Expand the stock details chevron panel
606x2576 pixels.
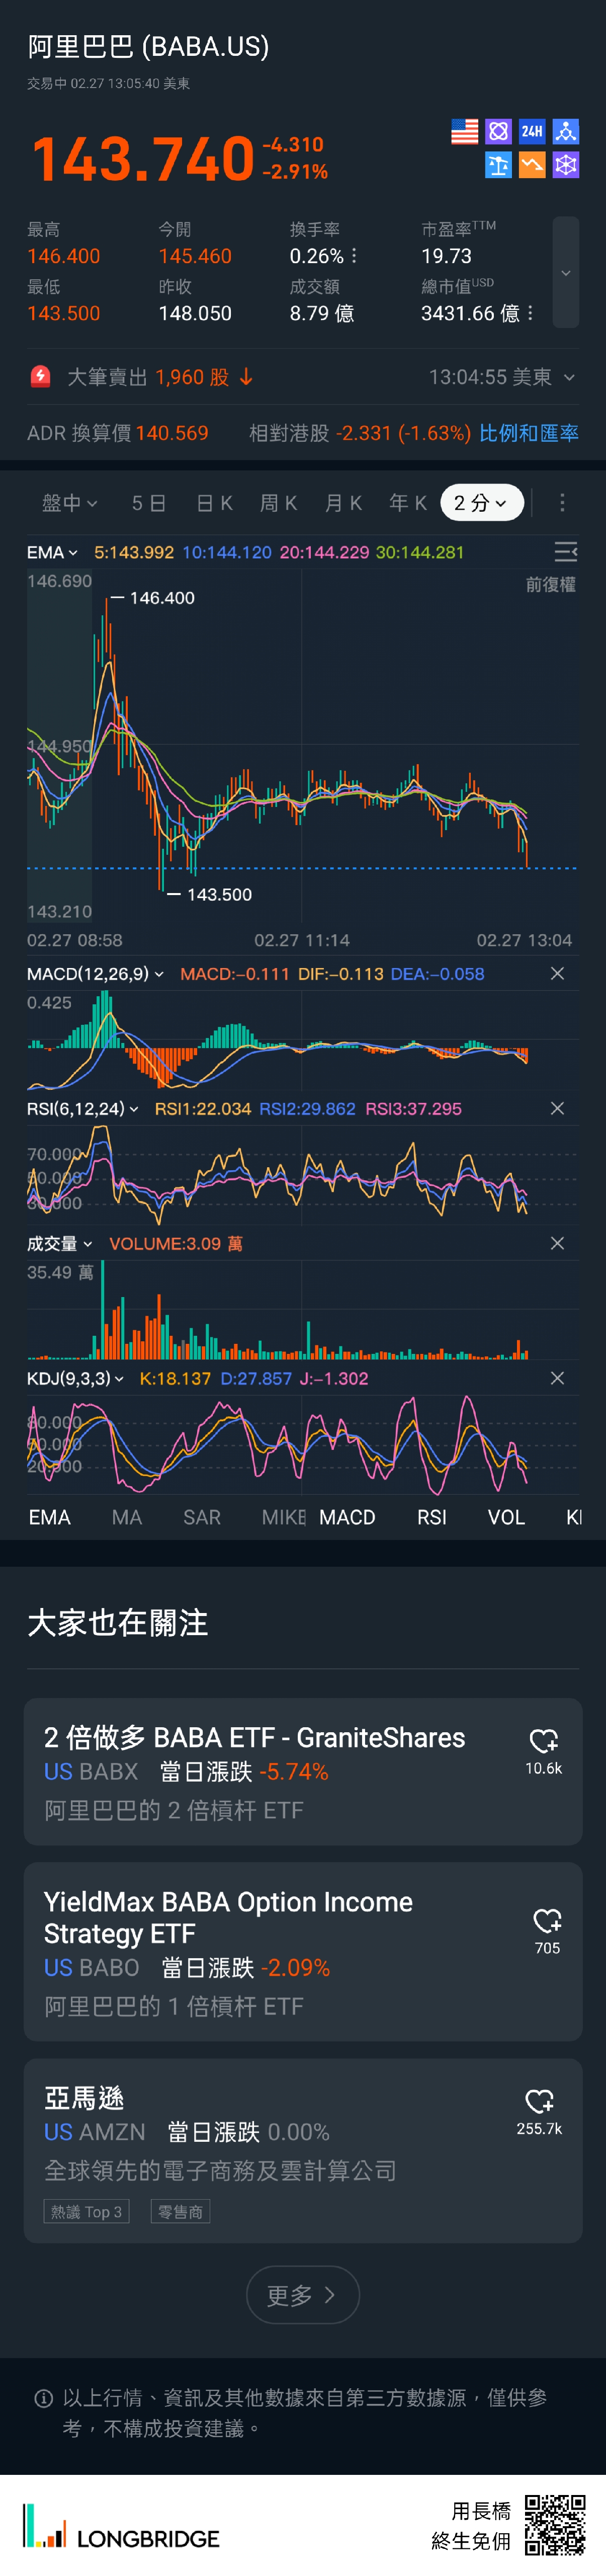[566, 272]
